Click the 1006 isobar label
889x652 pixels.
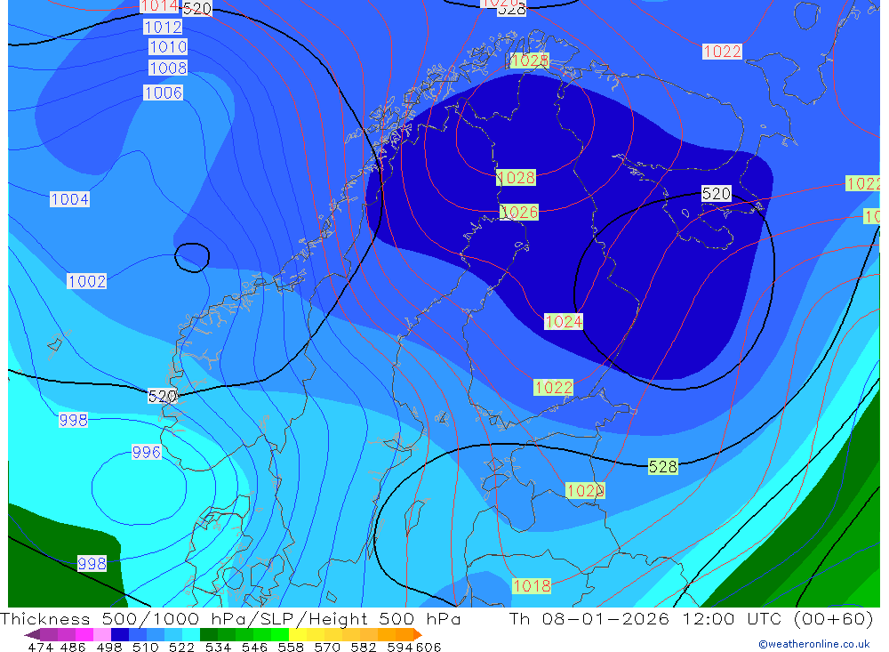[164, 93]
